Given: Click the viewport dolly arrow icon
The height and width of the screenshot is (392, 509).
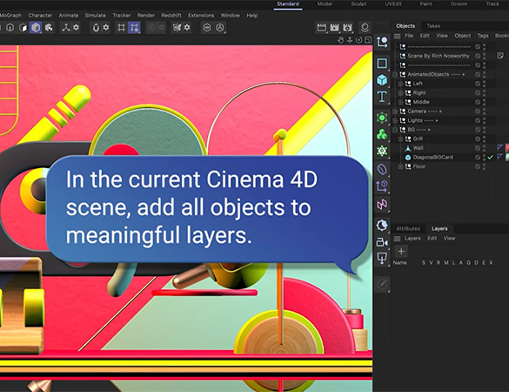Looking at the screenshot, I should (x=350, y=40).
